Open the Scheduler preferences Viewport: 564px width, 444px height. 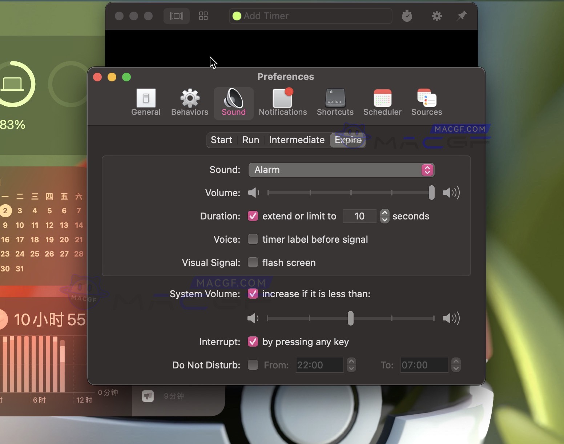point(382,102)
